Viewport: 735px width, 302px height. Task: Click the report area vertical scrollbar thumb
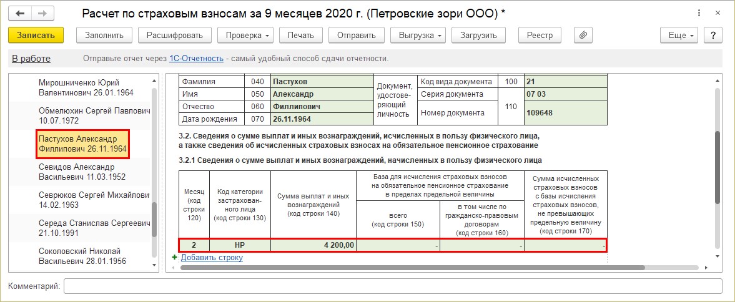click(x=717, y=167)
